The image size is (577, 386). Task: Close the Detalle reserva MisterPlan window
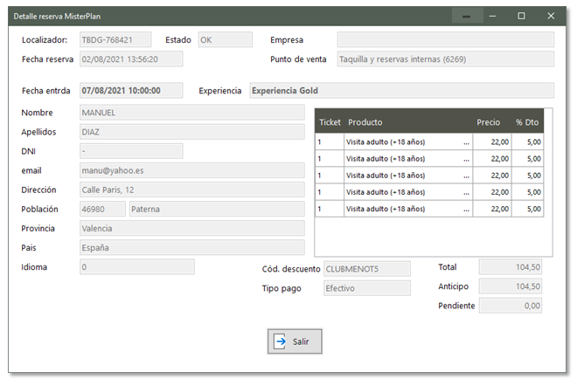[551, 17]
